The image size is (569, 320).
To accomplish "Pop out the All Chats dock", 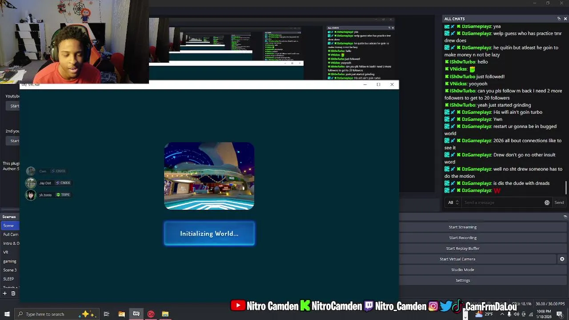I will 559,19.
